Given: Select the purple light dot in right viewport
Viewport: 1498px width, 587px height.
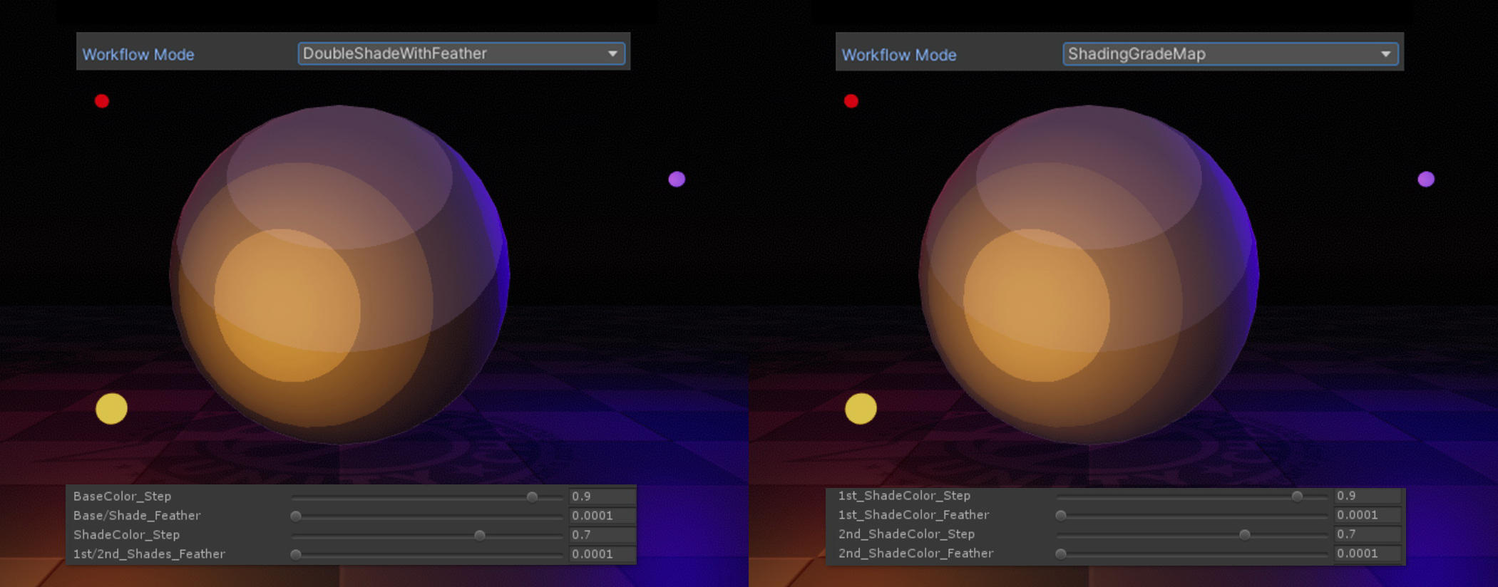Looking at the screenshot, I should pyautogui.click(x=1426, y=179).
